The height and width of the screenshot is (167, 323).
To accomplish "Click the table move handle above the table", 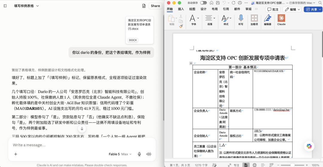I will [x=191, y=63].
